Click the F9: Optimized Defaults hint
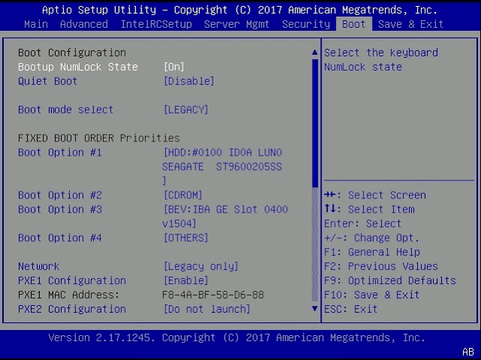The height and width of the screenshot is (360, 481). [x=390, y=280]
